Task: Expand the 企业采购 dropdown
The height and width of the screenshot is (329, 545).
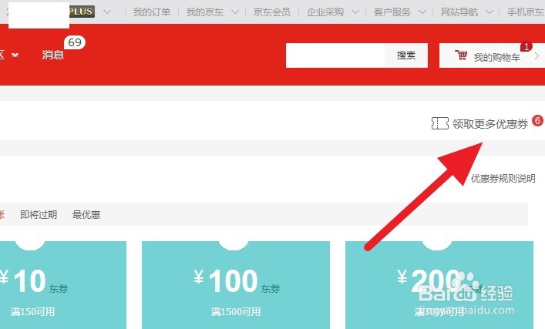Action: coord(355,12)
